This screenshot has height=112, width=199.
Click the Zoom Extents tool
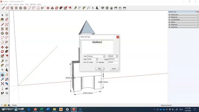pyautogui.click(x=2, y=84)
